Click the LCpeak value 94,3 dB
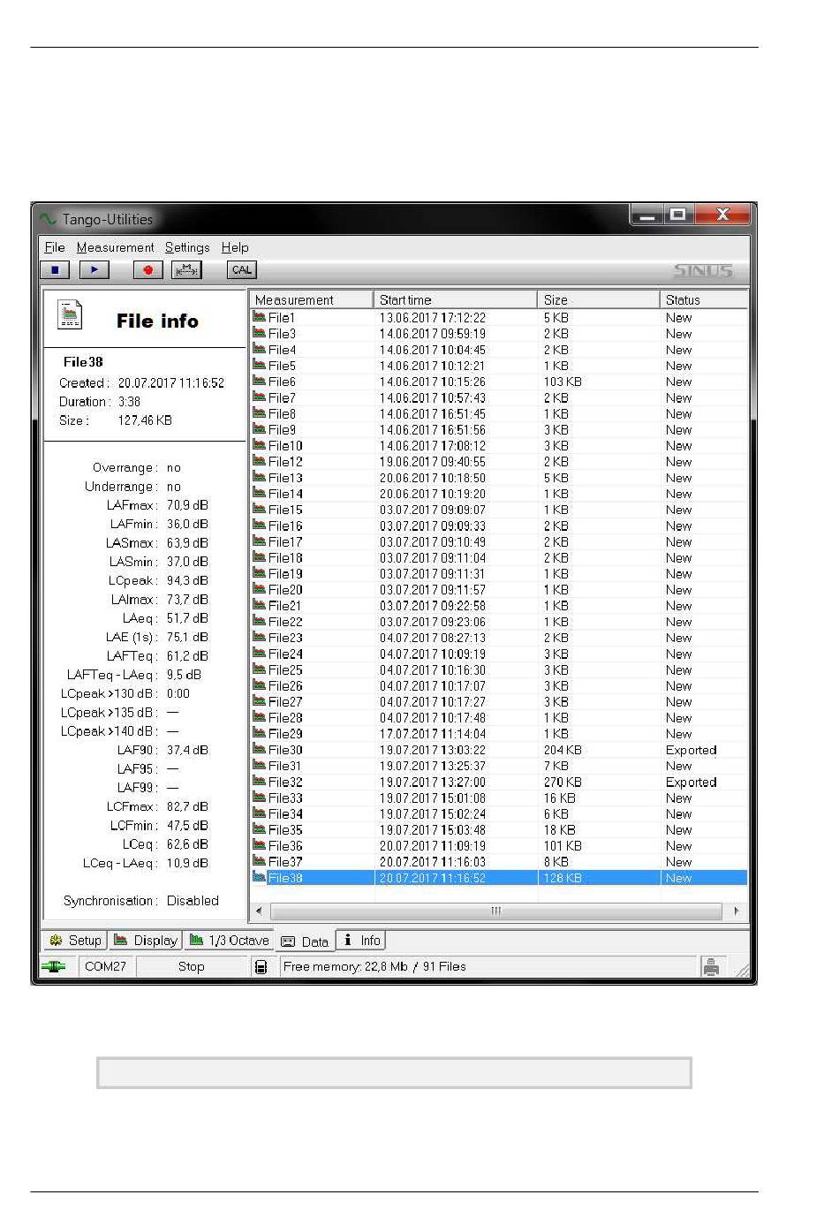Image resolution: width=839 pixels, height=1225 pixels. click(187, 580)
